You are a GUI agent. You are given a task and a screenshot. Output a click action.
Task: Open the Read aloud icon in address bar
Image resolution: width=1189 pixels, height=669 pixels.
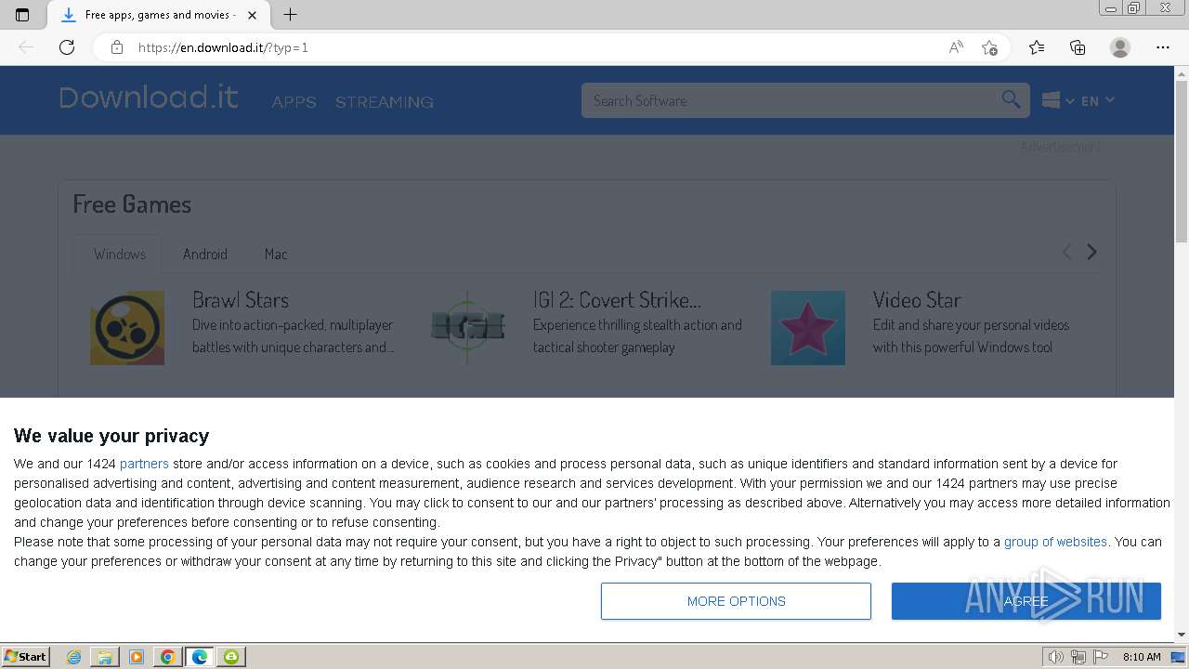coord(956,47)
